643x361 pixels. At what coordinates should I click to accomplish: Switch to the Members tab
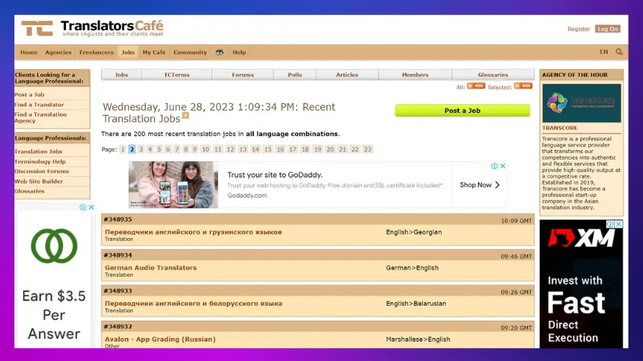tap(415, 75)
